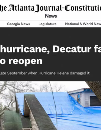Click the green awning in the photo
The image size is (101, 130).
click(13, 120)
